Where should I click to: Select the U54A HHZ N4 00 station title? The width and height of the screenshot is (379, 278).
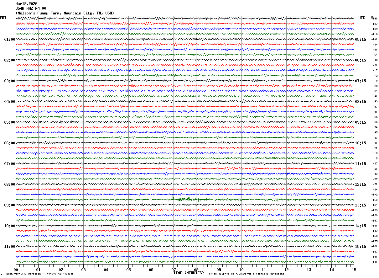[x=31, y=8]
